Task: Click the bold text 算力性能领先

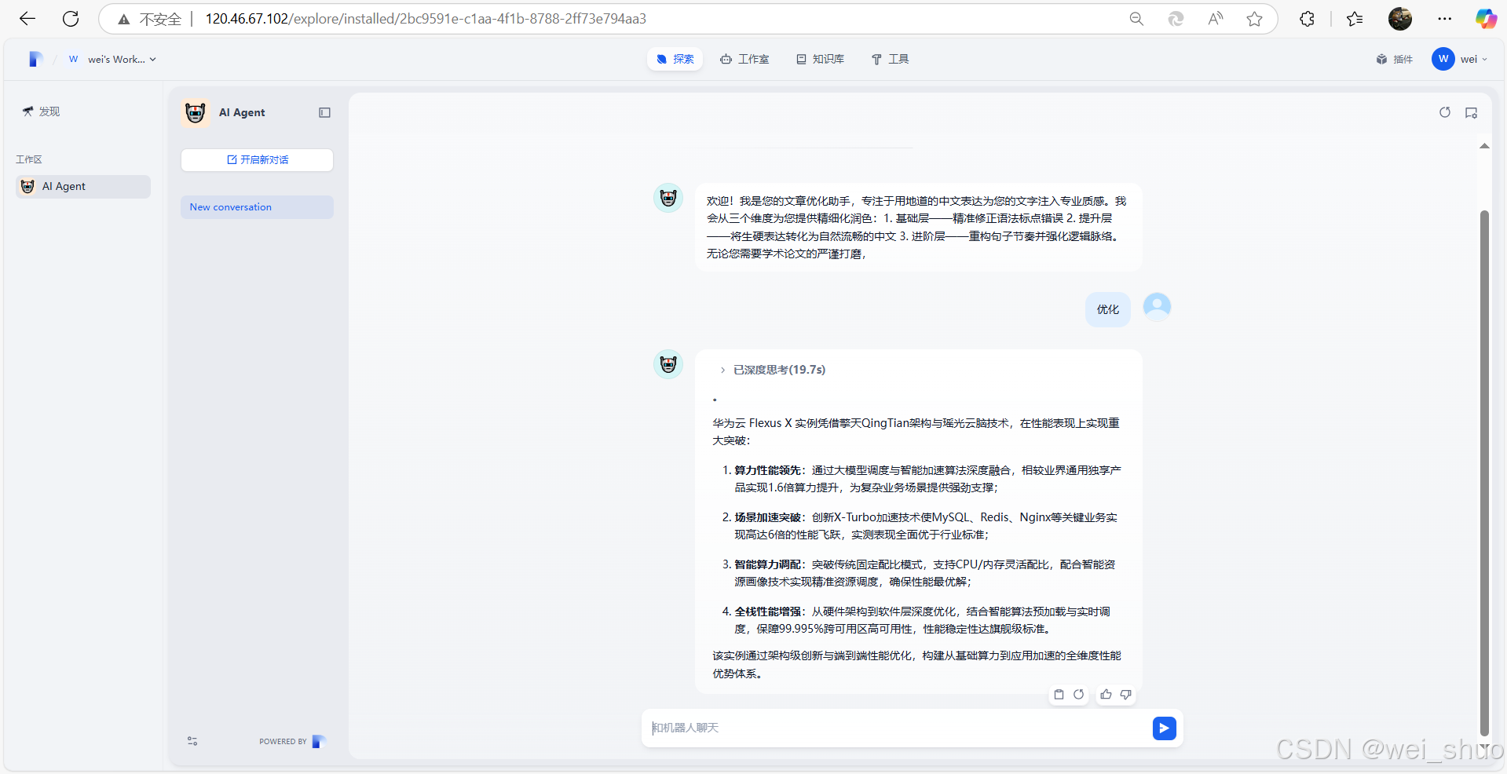Action: coord(767,470)
